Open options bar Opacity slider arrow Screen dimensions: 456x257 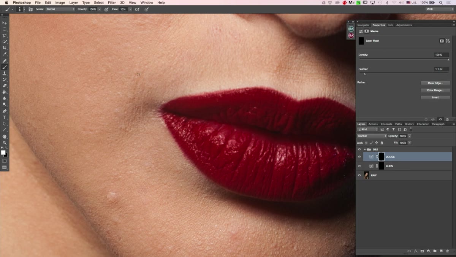[x=100, y=9]
